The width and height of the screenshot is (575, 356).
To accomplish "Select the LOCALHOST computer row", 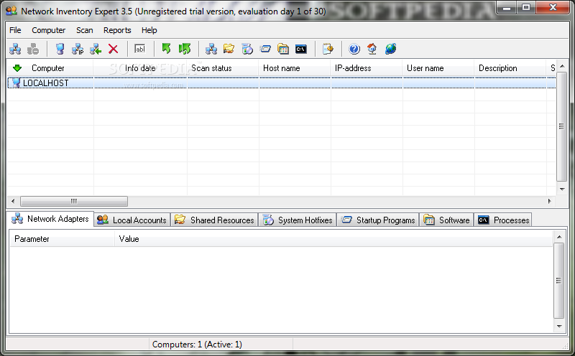I will (281, 83).
